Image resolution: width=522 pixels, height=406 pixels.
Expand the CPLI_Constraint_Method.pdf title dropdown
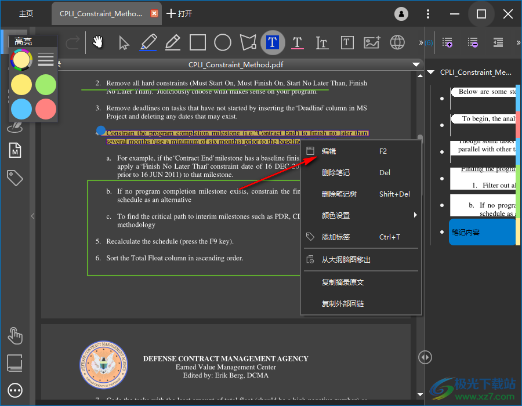coord(416,64)
